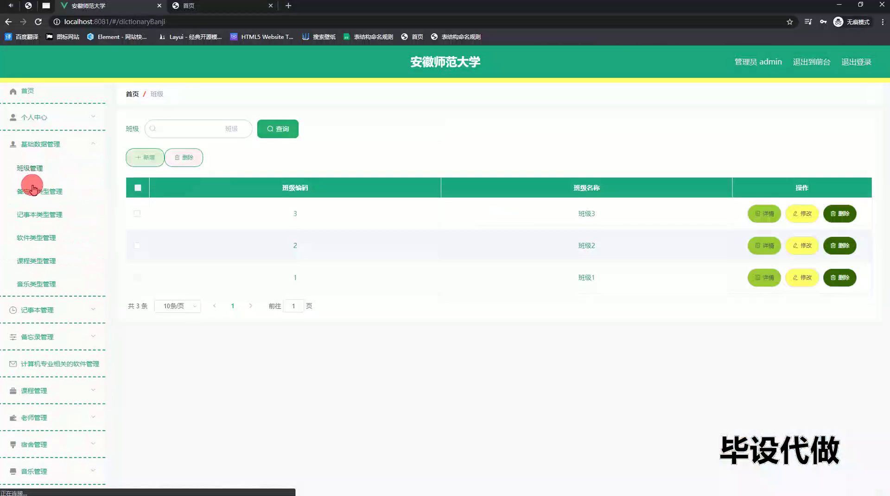Open 记事本类型管理 in the sidebar

pyautogui.click(x=39, y=215)
